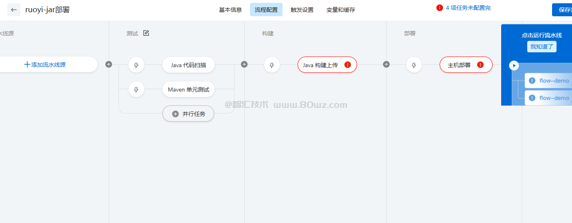Image resolution: width=572 pixels, height=223 pixels.
Task: Click the back arrow beside ruoyi-jar部署
Action: [x=14, y=10]
